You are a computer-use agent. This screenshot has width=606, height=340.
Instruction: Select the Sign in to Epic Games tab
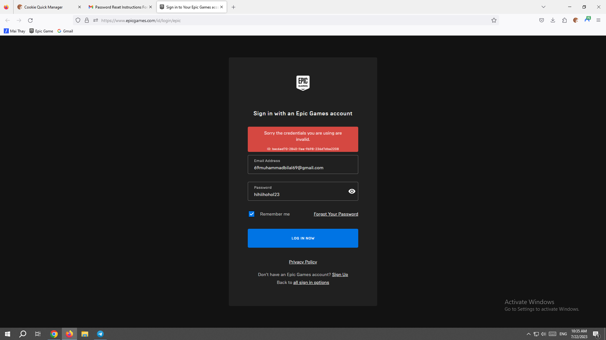click(192, 7)
